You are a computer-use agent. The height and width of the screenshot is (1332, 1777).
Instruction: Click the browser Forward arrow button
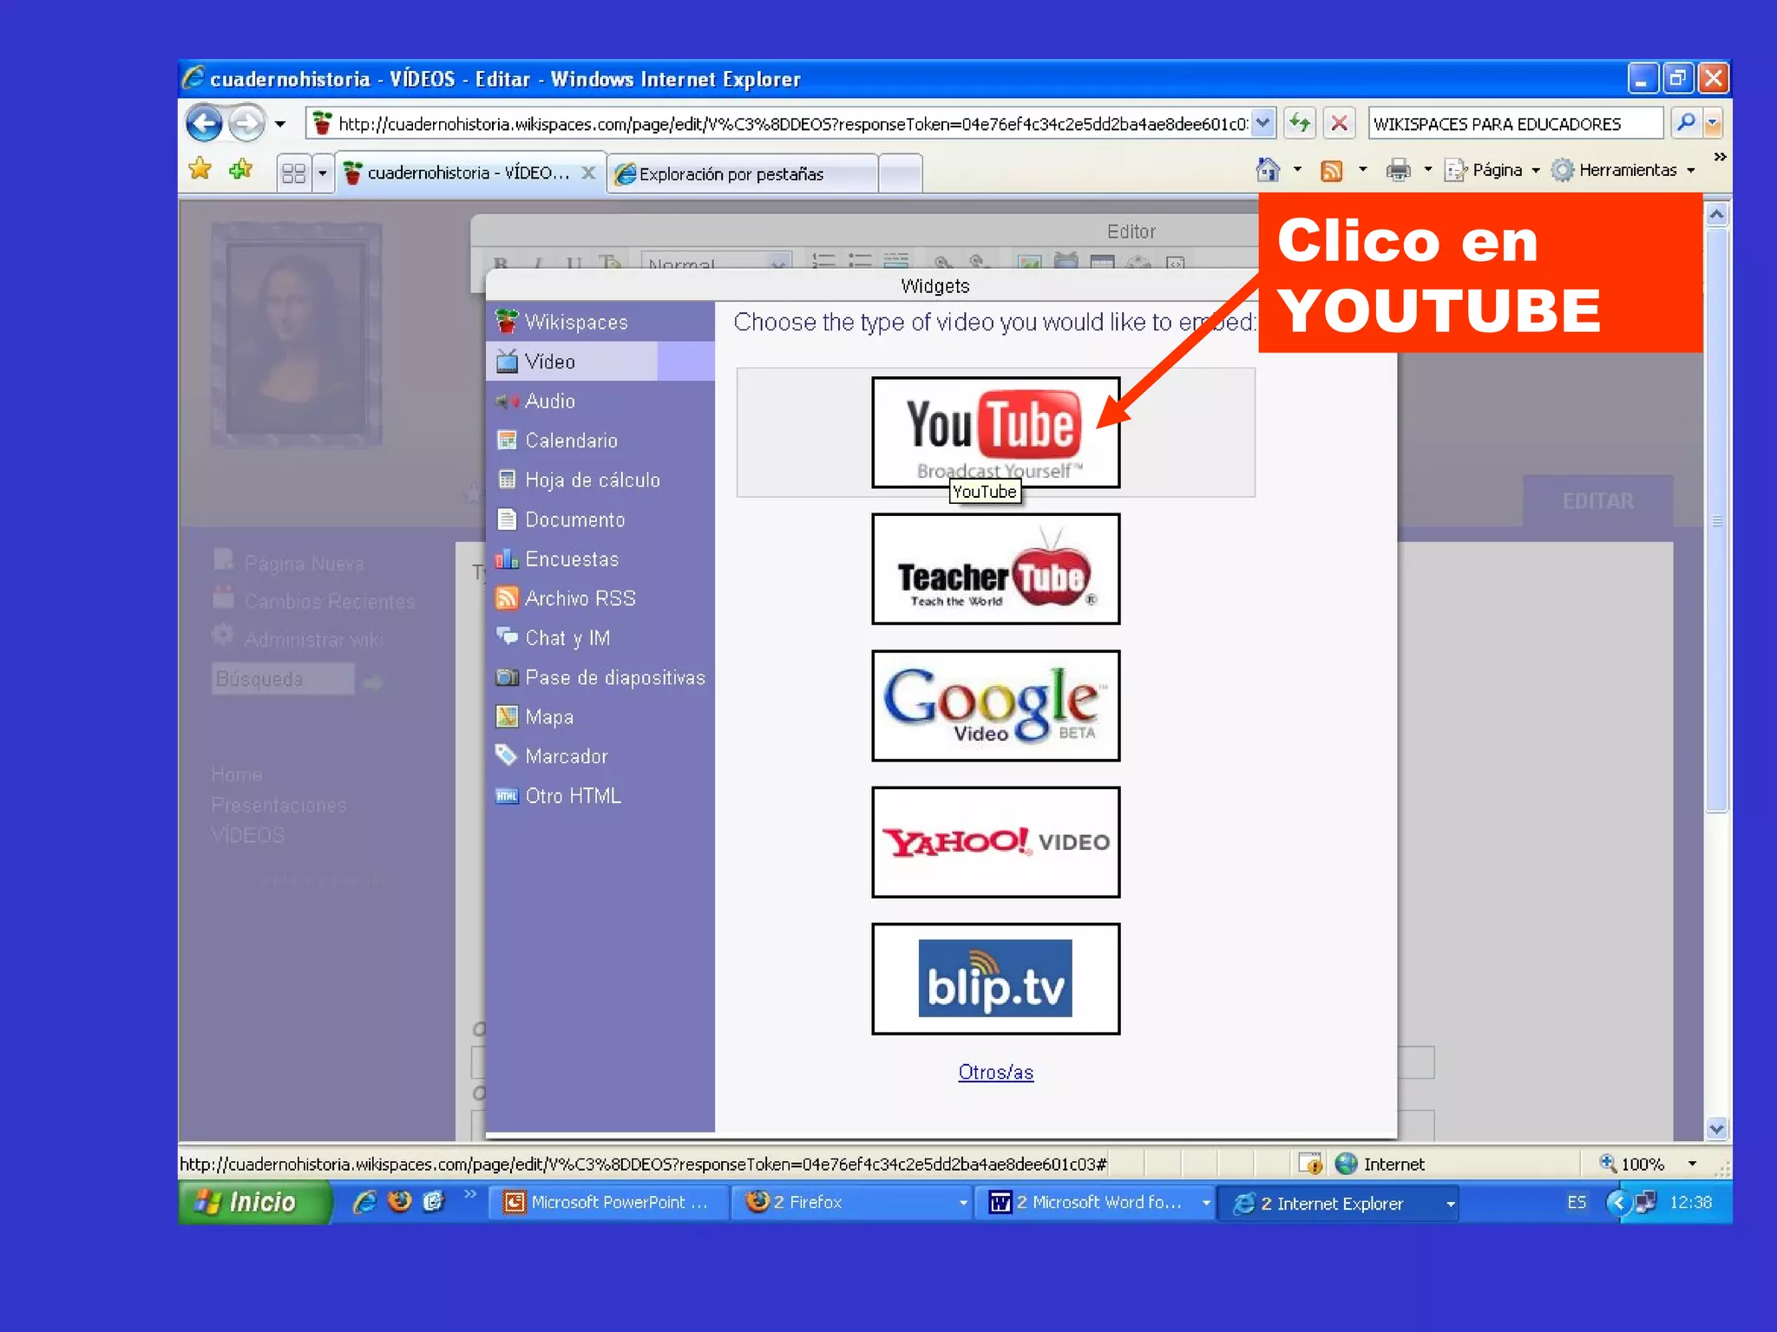click(247, 123)
